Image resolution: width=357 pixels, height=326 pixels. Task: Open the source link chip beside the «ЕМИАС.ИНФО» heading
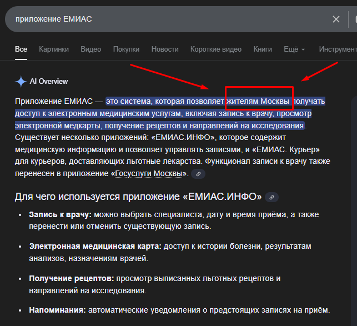pyautogui.click(x=271, y=197)
